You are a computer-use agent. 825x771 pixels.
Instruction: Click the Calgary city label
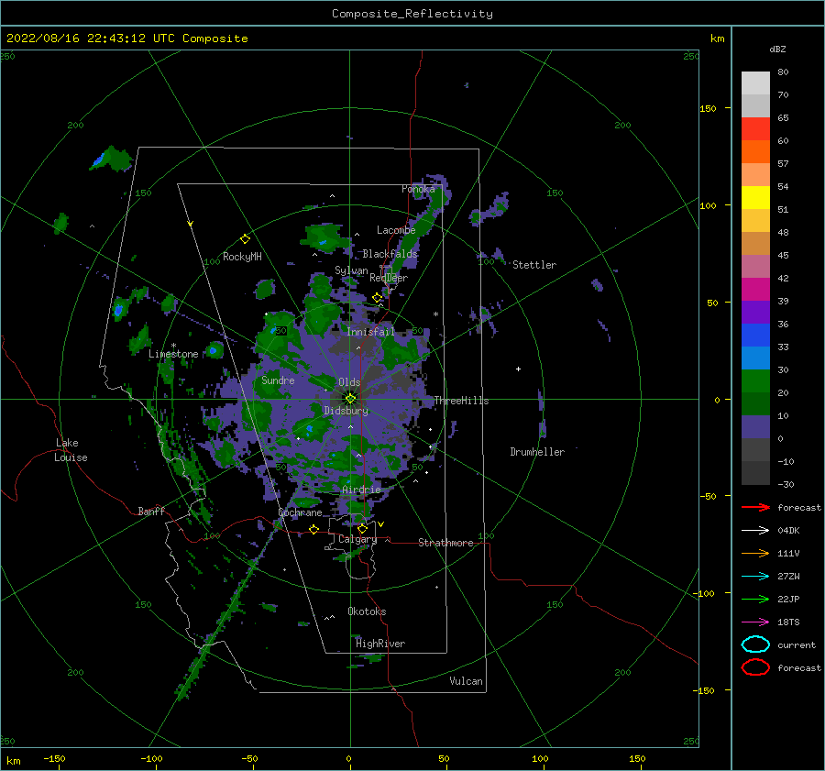(x=357, y=539)
